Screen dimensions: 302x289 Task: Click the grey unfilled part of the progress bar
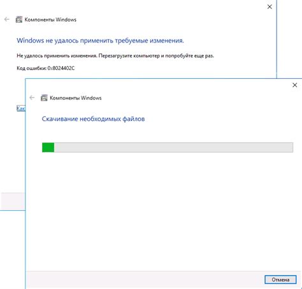click(x=173, y=148)
